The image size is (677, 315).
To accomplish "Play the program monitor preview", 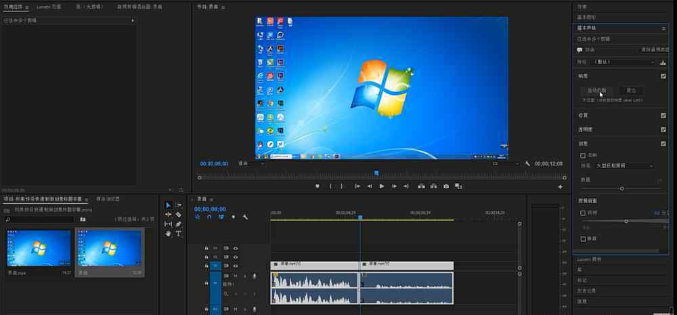I will point(382,186).
